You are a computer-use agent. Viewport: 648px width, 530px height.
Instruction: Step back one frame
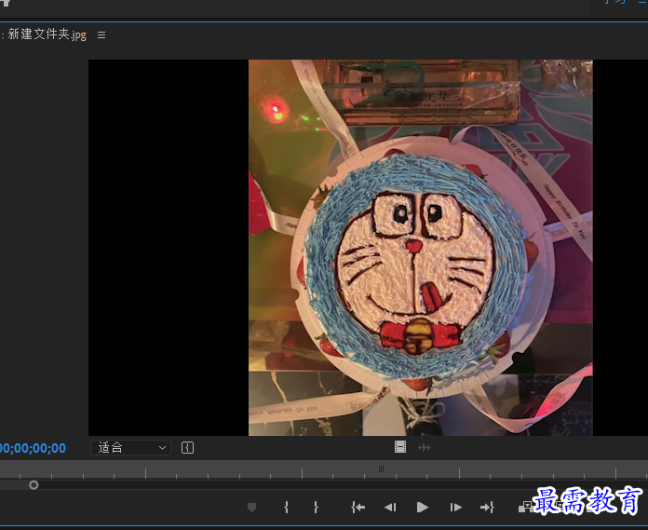pyautogui.click(x=390, y=507)
